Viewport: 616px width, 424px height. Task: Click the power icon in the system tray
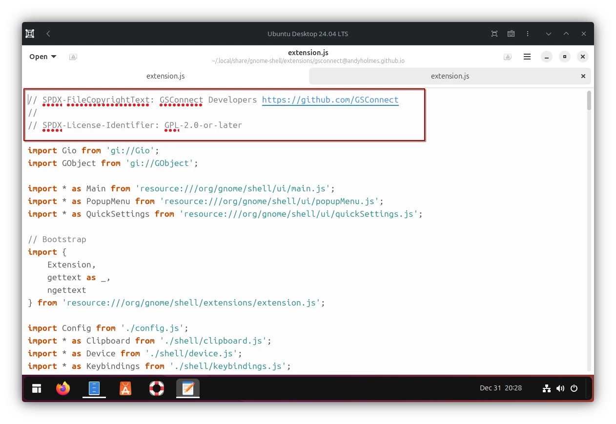click(574, 388)
